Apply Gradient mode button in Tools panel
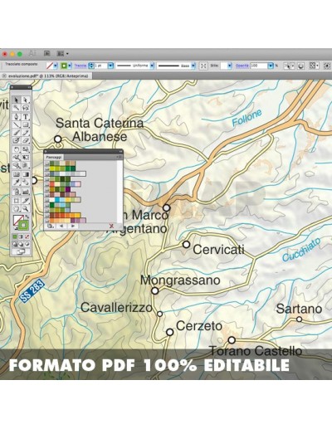Screen dimensions: 332x429 (x=21, y=236)
